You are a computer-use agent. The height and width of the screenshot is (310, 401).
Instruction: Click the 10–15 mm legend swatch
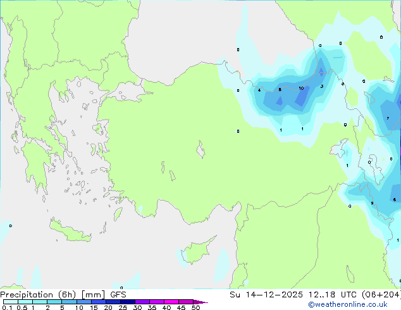pyautogui.click(x=83, y=302)
